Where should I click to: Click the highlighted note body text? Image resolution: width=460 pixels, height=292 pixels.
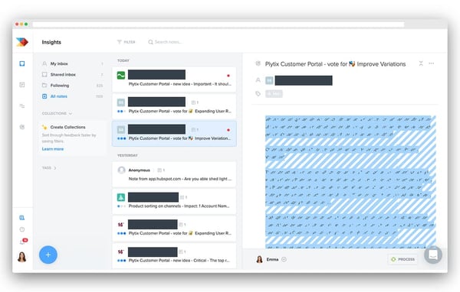pos(350,181)
